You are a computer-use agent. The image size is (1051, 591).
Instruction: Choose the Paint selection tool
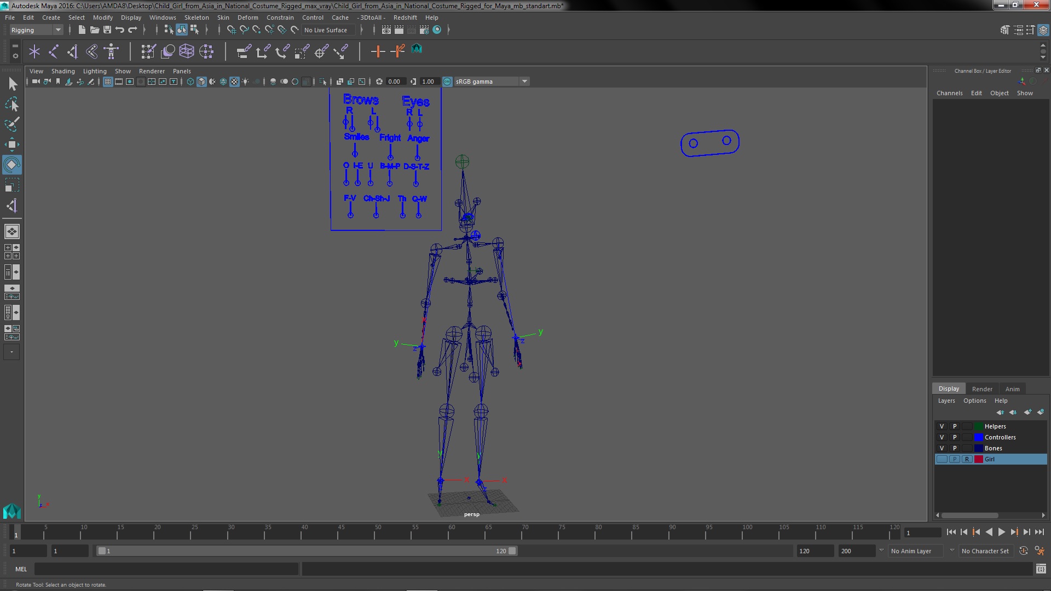[12, 124]
